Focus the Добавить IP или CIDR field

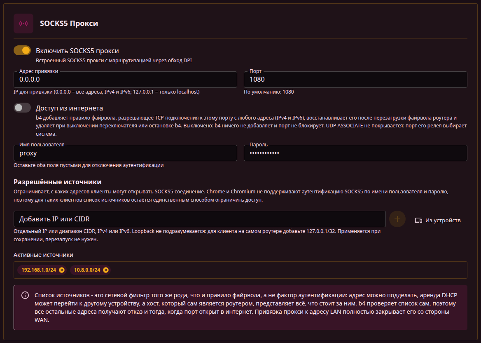[200, 219]
